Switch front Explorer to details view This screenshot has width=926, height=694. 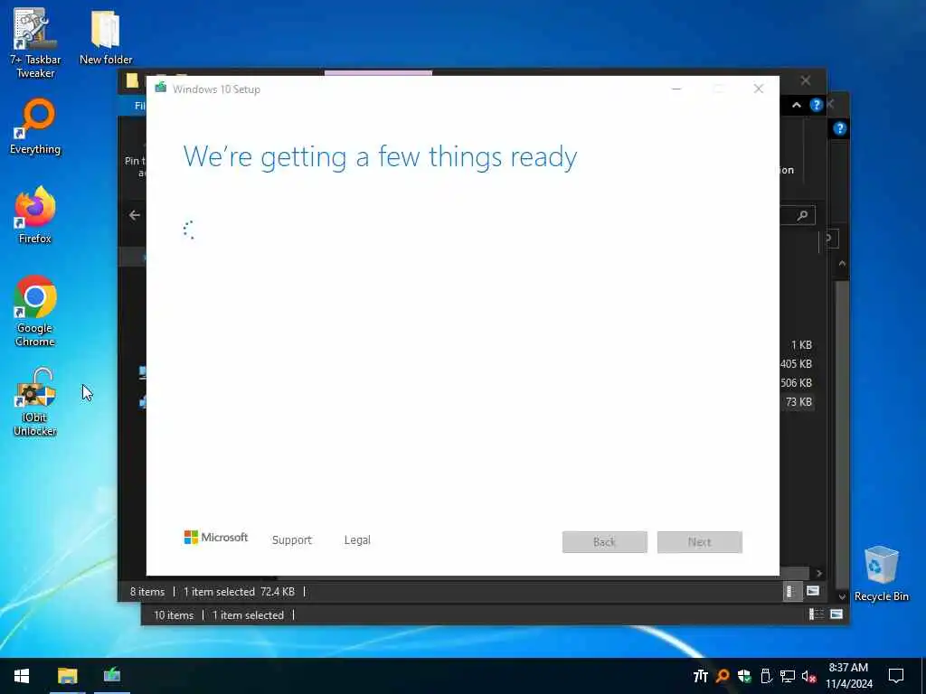(x=791, y=591)
